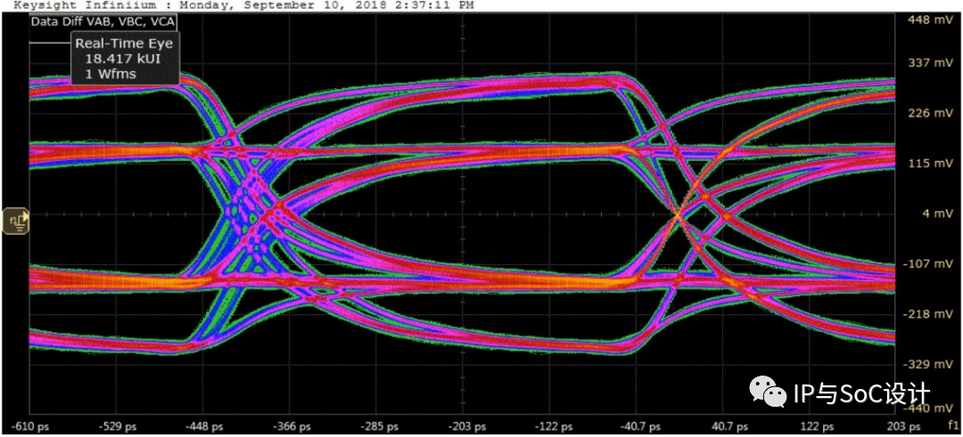Viewport: 963px width, 437px height.
Task: Select the Data Diff VAB, VBC, VCA label
Action: coord(104,20)
